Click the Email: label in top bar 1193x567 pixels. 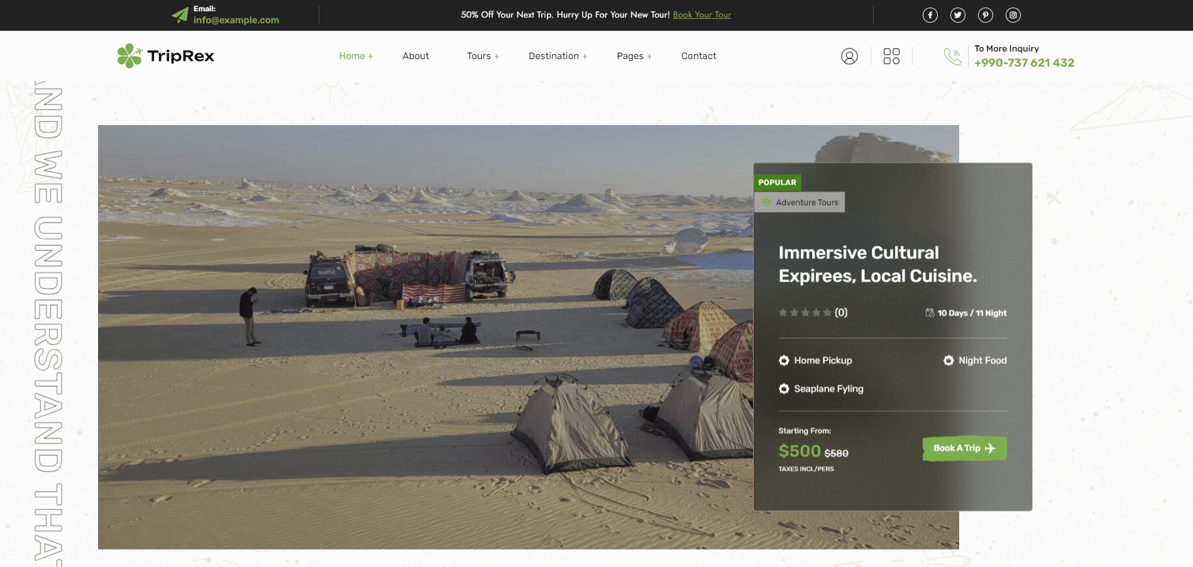pos(204,9)
